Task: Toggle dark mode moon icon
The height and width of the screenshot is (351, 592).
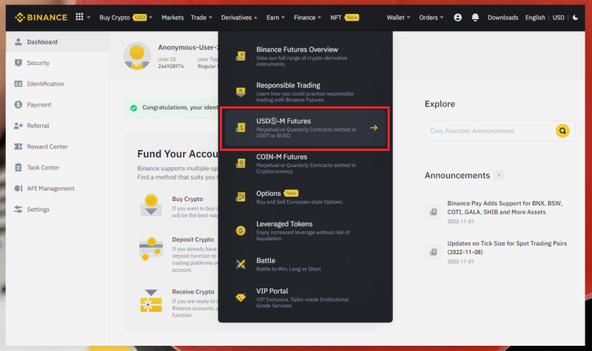Action: [575, 17]
